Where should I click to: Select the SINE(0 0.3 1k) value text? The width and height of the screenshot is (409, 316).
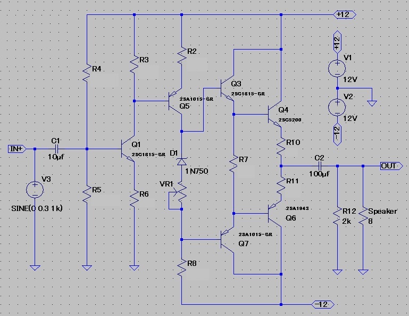point(37,208)
